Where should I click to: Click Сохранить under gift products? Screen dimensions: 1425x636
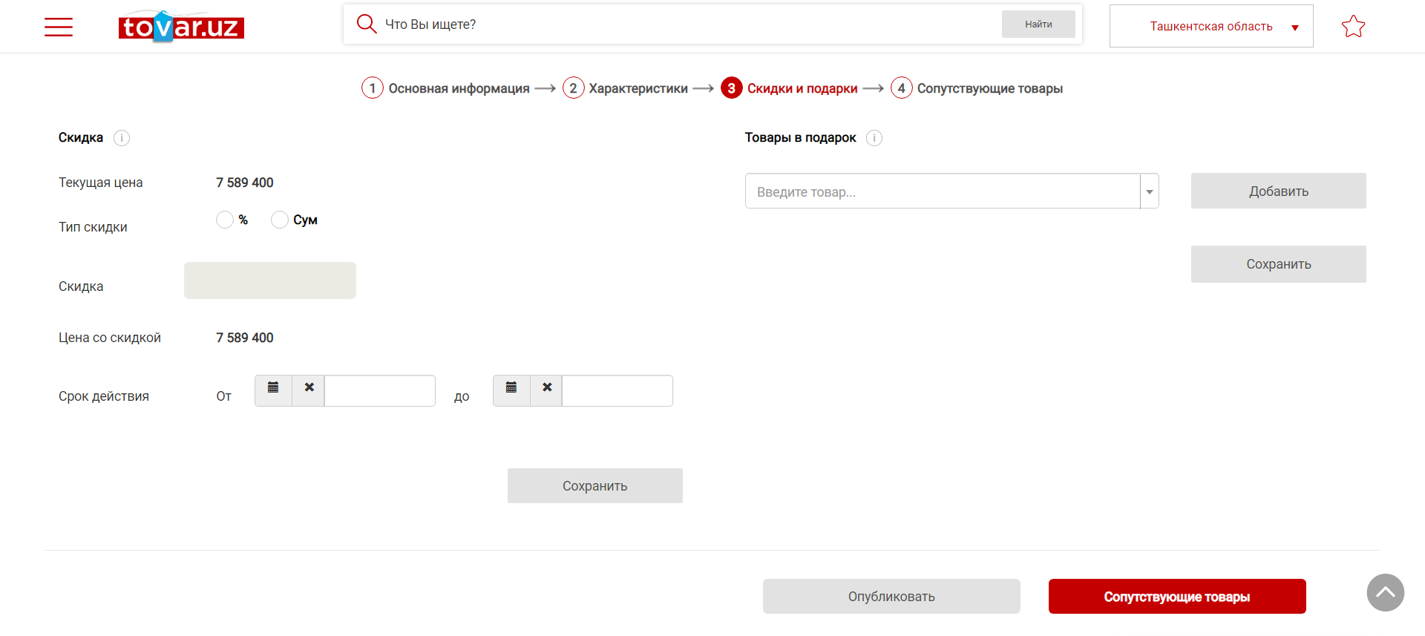tap(1278, 264)
